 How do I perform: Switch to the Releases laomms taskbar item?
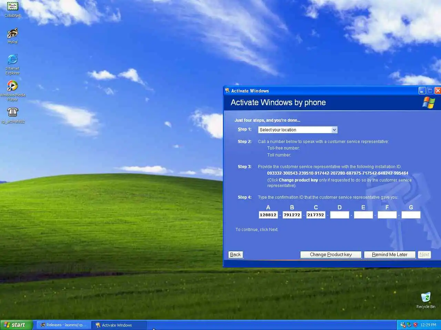pyautogui.click(x=64, y=325)
